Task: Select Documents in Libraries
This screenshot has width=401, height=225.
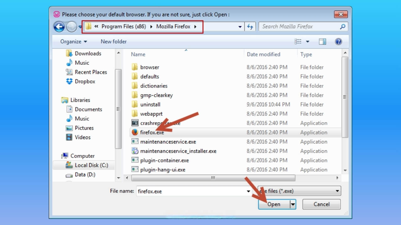Action: pyautogui.click(x=88, y=109)
